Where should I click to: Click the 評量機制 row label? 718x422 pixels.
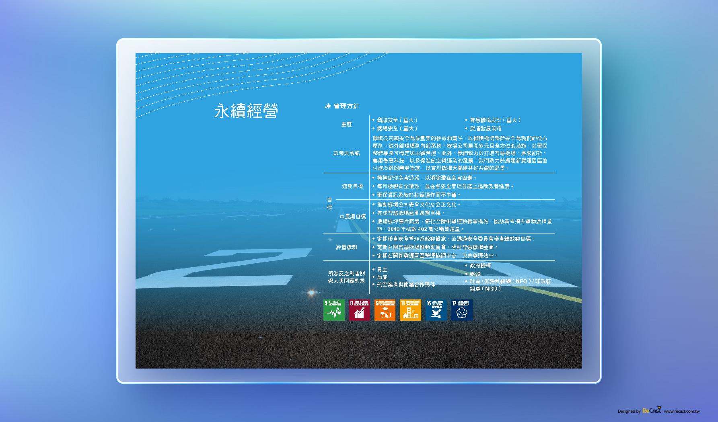[346, 247]
